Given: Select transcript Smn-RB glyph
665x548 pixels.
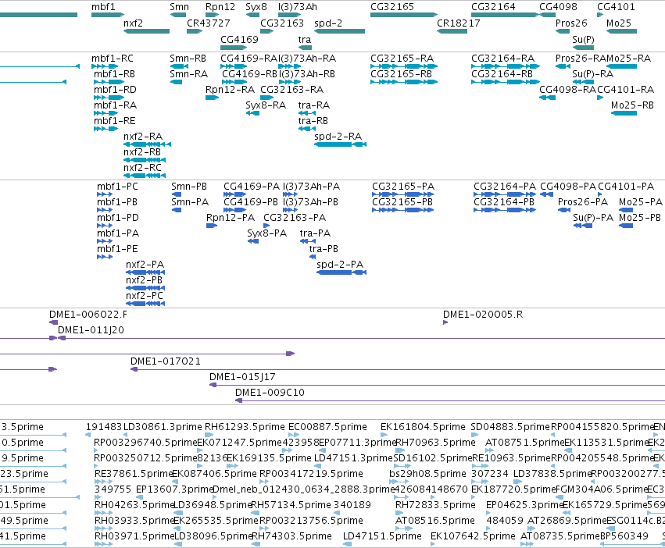Looking at the screenshot, I should [x=179, y=66].
